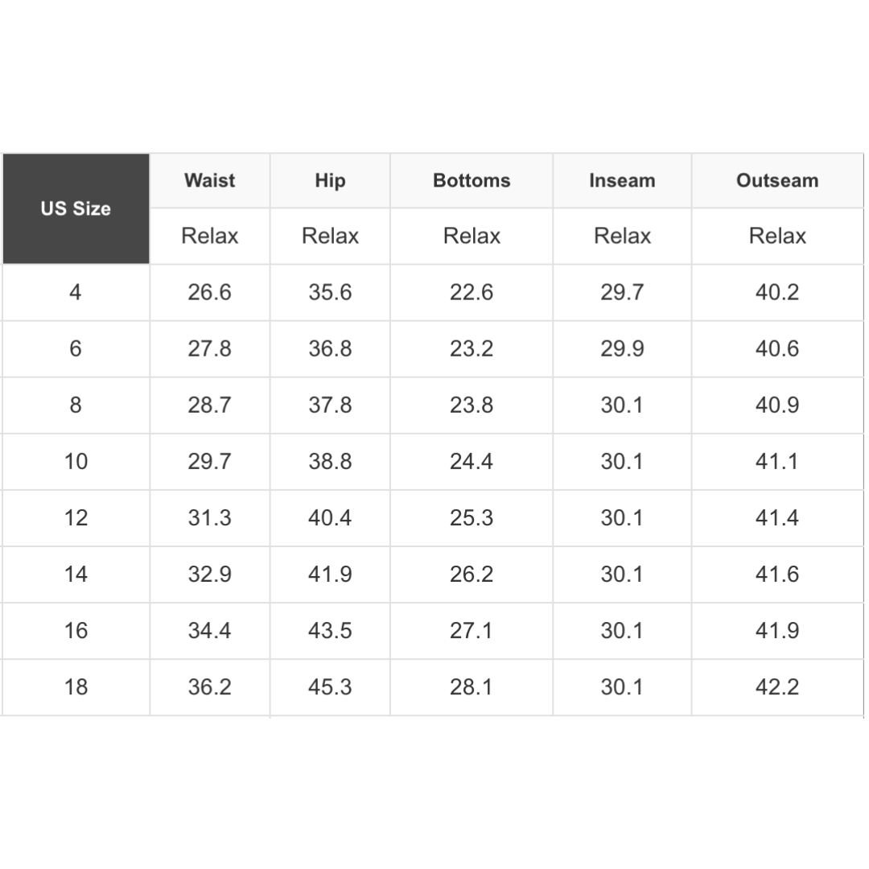
Task: Click the Inseam column header
Action: [622, 180]
